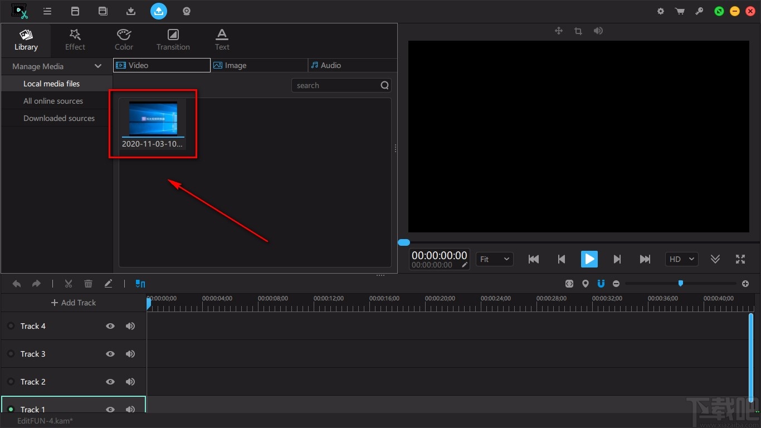Toggle visibility of Track 2
This screenshot has width=761, height=428.
[x=110, y=382]
